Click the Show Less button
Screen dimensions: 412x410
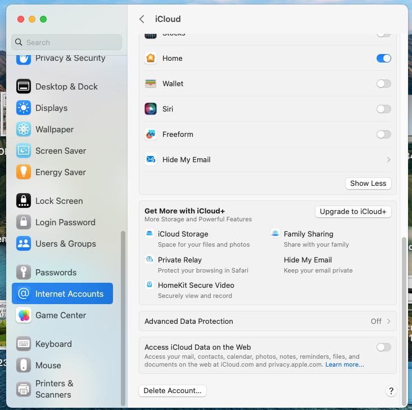(x=368, y=183)
